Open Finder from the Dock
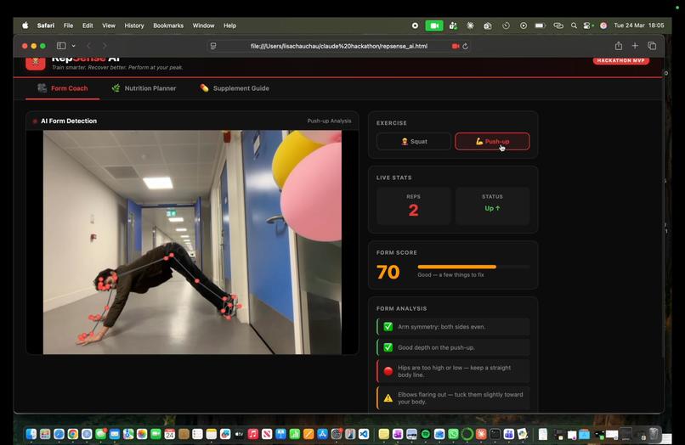 pyautogui.click(x=31, y=434)
